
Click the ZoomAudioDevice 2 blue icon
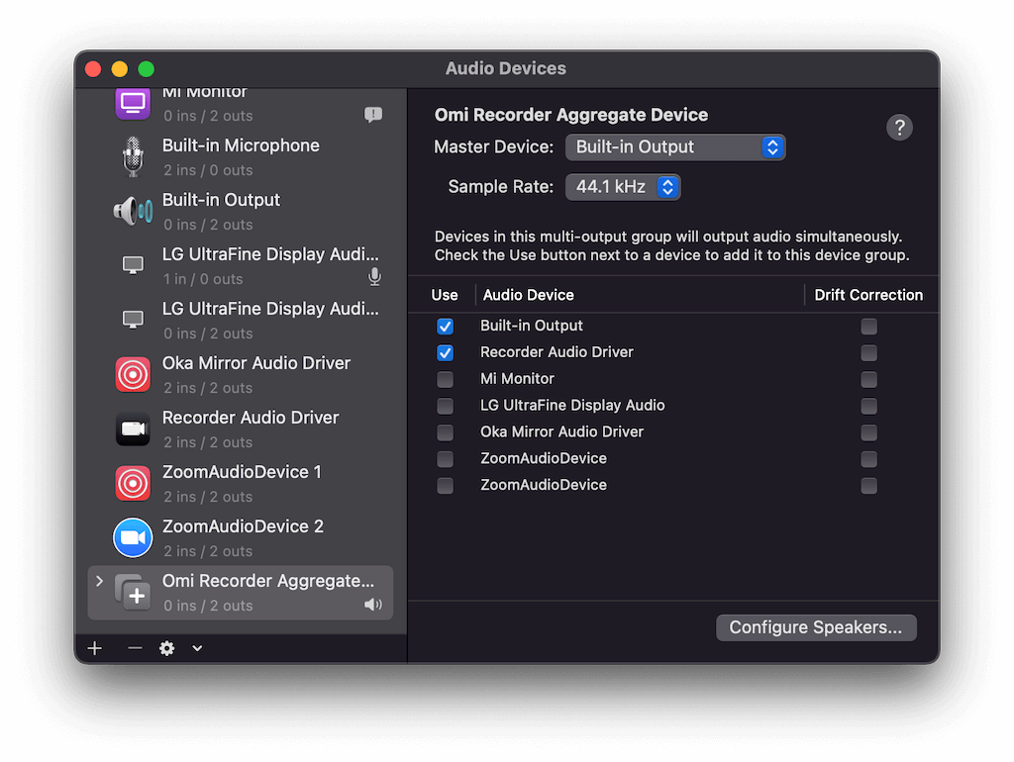133,537
